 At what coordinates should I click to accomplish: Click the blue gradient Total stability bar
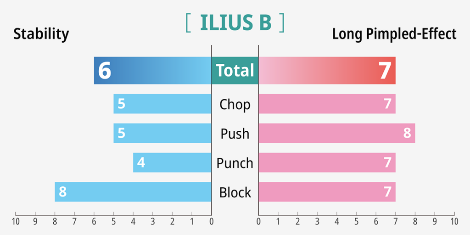152,70
